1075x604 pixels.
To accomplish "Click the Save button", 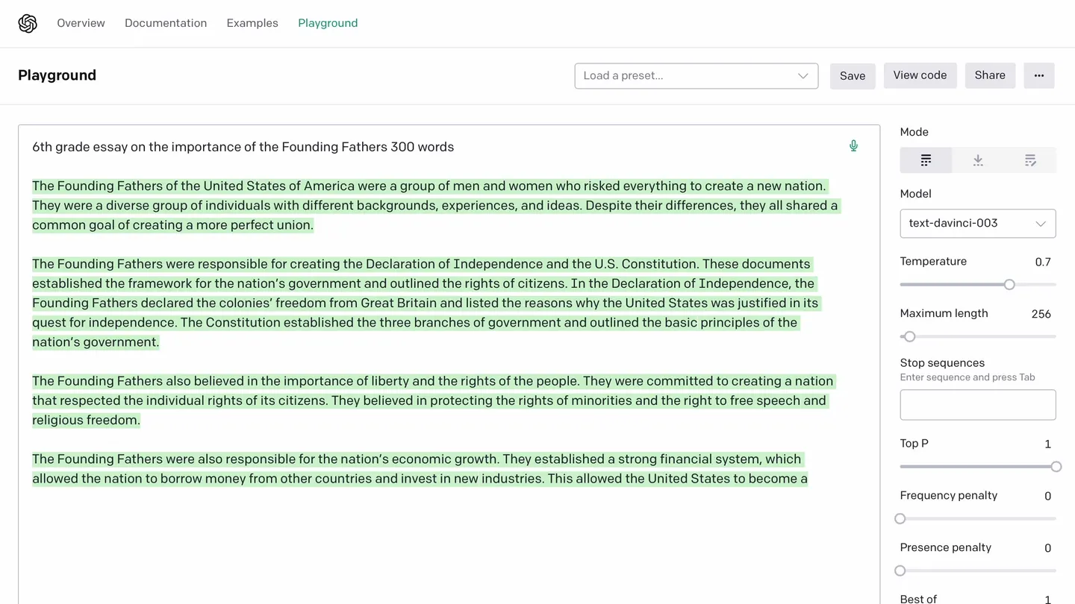I will [853, 76].
